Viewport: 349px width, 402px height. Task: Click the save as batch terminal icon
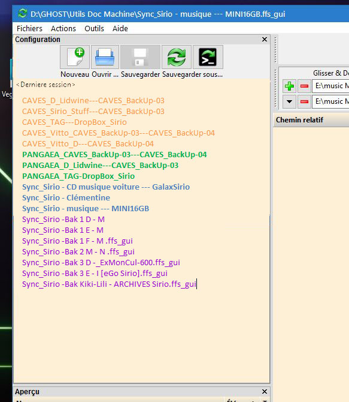[x=208, y=57]
